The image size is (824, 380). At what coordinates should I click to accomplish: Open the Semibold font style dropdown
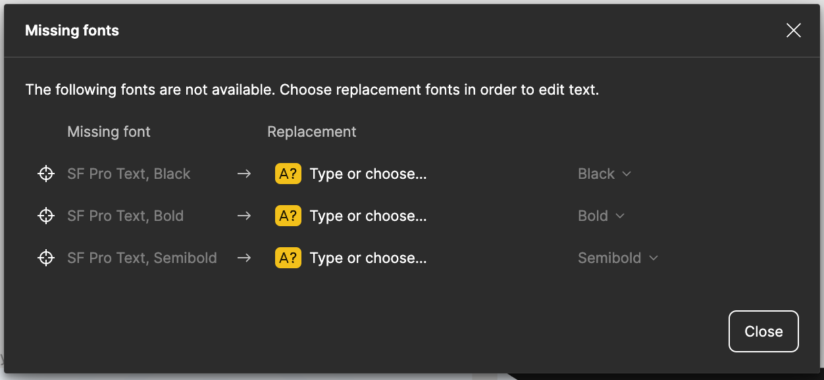tap(617, 258)
